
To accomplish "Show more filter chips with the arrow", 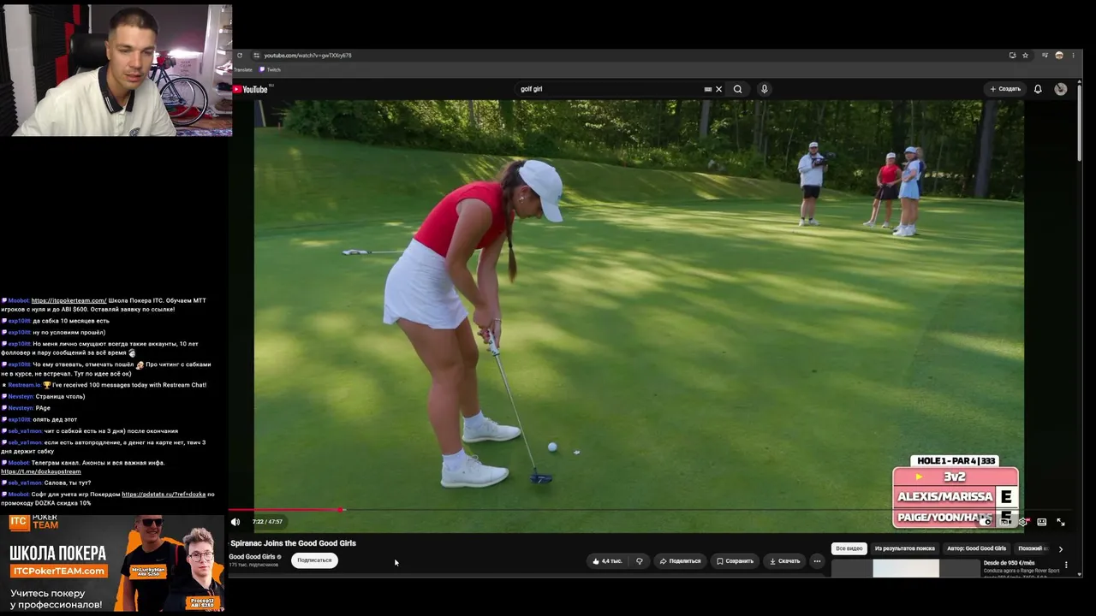I will coord(1060,549).
